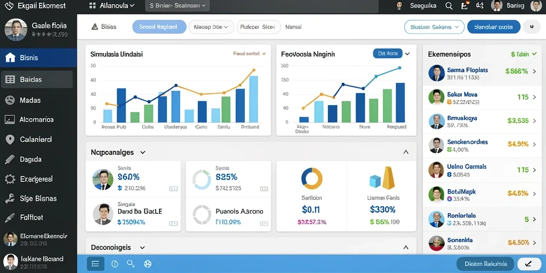This screenshot has height=273, width=546.
Task: Toggle the Soceal Nagiaot filter pill
Action: coord(159,27)
